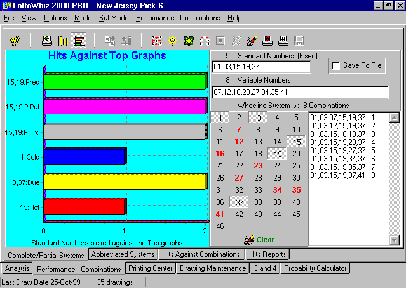This screenshot has height=288, width=406.
Task: Click the yellow 3,37:Due bar
Action: tap(126, 182)
